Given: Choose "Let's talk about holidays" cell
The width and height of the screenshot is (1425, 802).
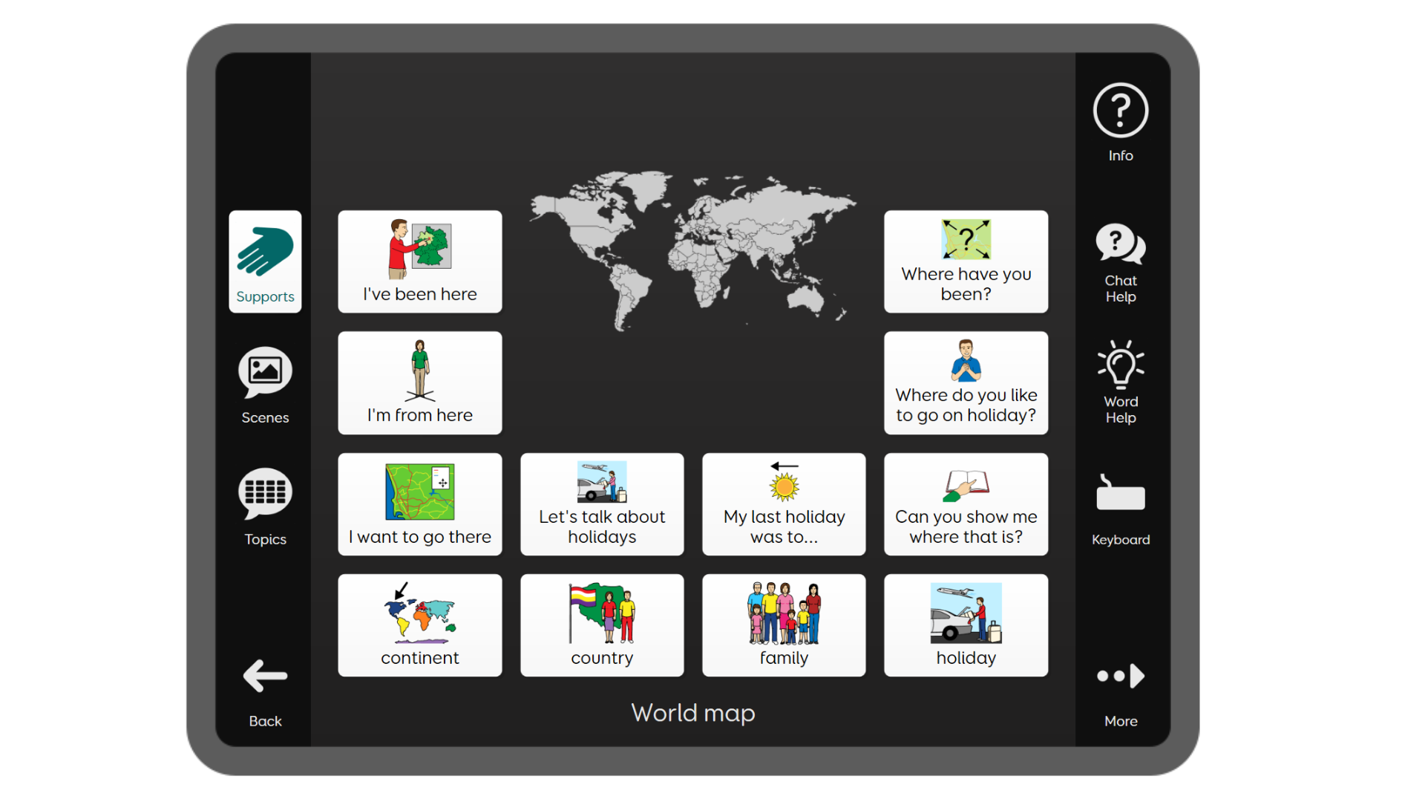Looking at the screenshot, I should [x=602, y=504].
